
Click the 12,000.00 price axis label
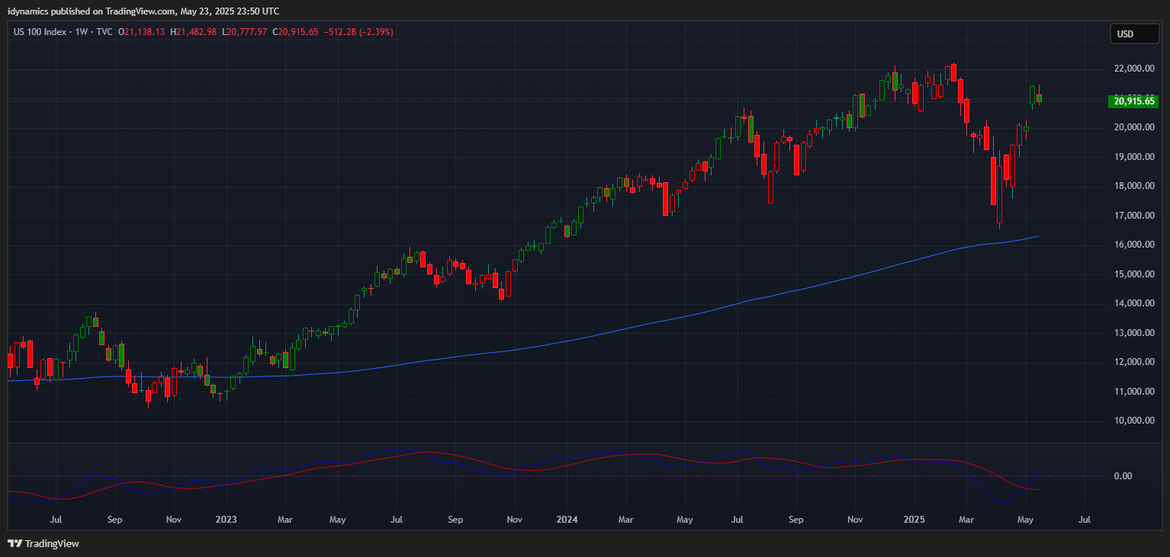pos(1133,362)
